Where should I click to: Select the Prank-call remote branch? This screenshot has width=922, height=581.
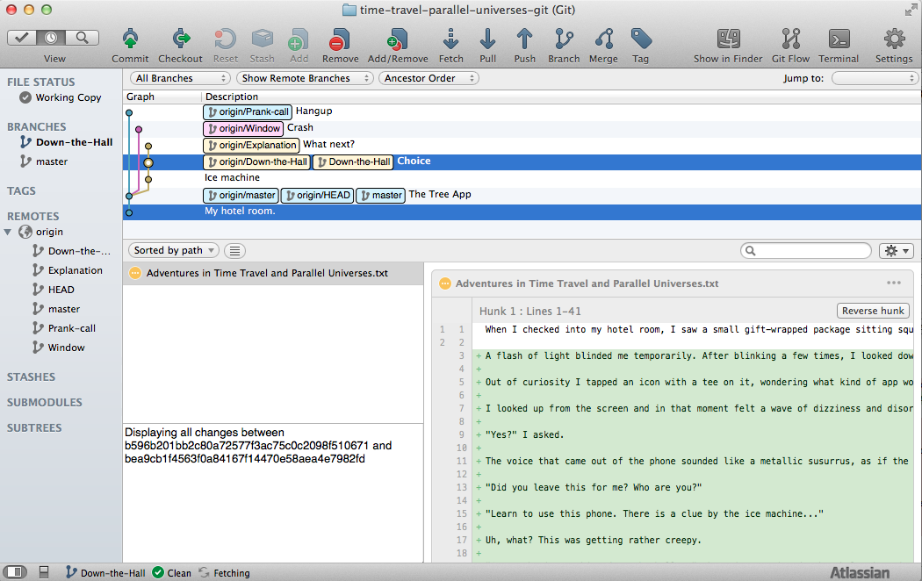(x=64, y=328)
